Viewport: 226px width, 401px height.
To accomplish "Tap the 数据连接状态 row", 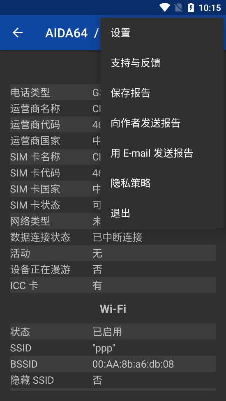I will click(113, 237).
